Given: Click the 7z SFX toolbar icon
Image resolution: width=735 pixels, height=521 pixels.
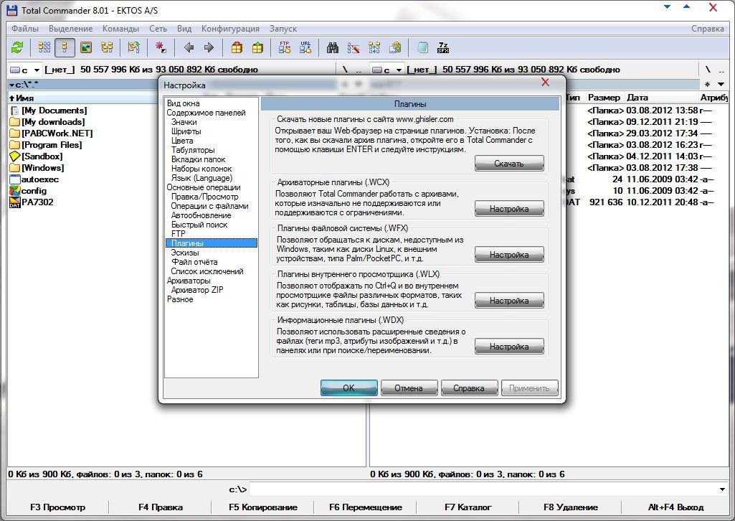Looking at the screenshot, I should click(x=443, y=48).
